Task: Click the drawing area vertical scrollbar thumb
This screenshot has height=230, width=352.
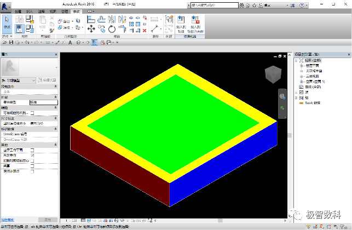Action: [x=290, y=135]
